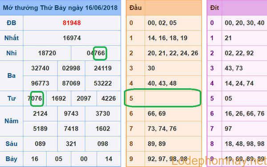The height and width of the screenshot is (167, 267).
Task: Select the Đầu row 3 value '30'
Action: (x=151, y=68)
